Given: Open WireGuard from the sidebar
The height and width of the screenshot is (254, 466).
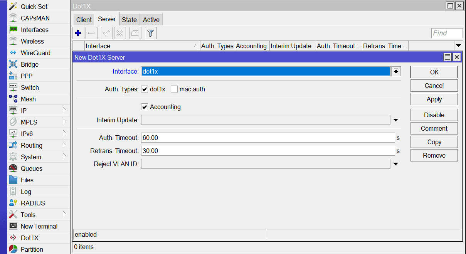Looking at the screenshot, I should tap(35, 53).
